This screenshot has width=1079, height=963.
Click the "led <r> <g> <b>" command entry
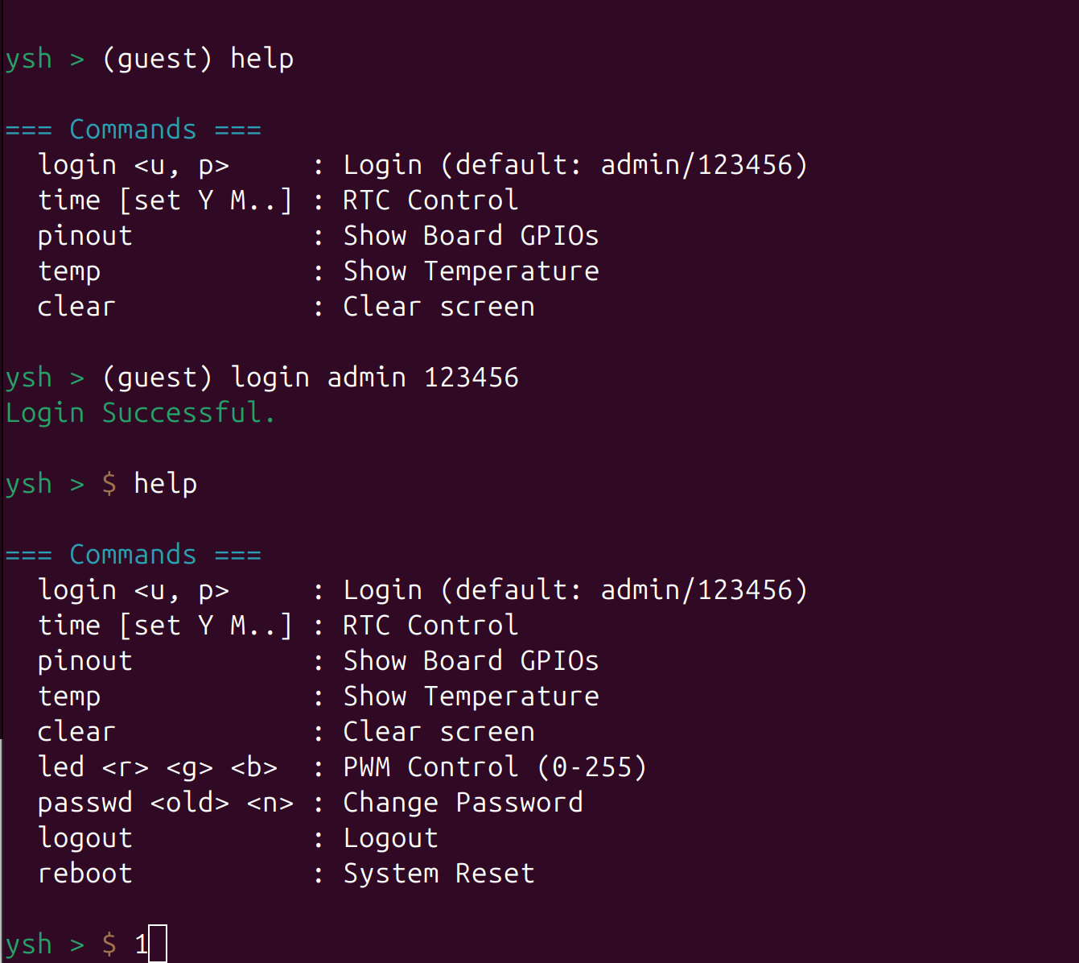point(158,767)
